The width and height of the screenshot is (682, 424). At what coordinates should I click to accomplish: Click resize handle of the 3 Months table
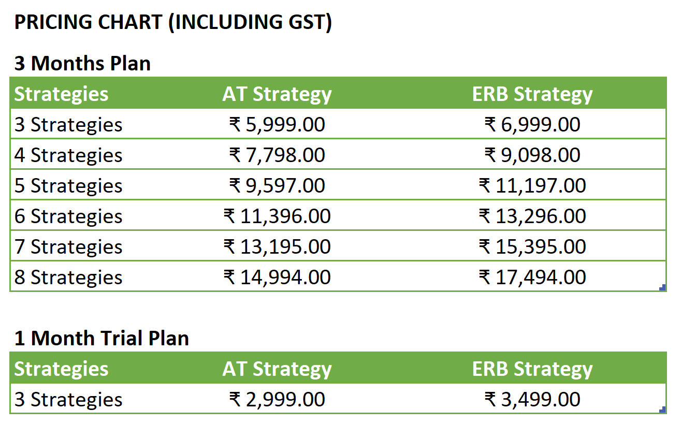point(663,288)
